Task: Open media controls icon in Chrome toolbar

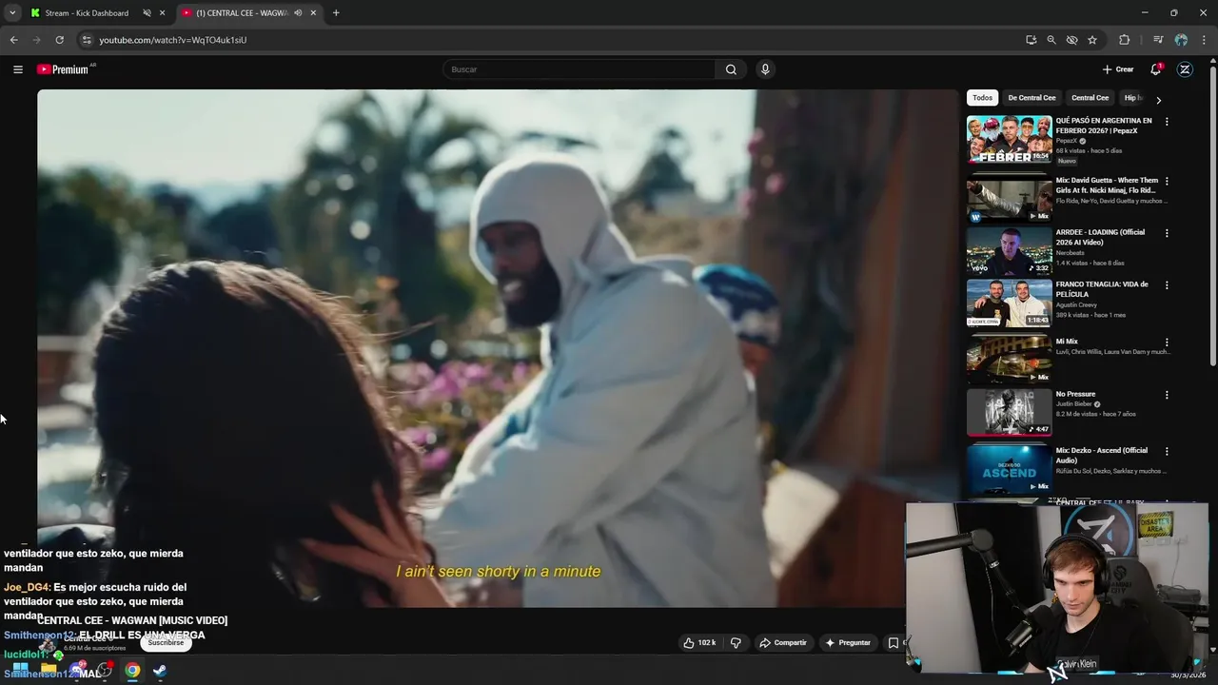Action: [x=1158, y=40]
